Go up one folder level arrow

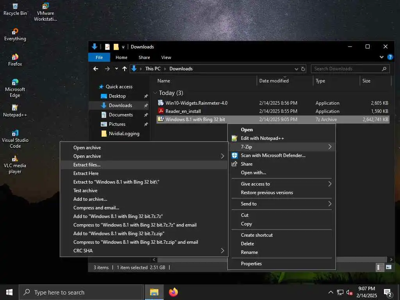pos(125,69)
